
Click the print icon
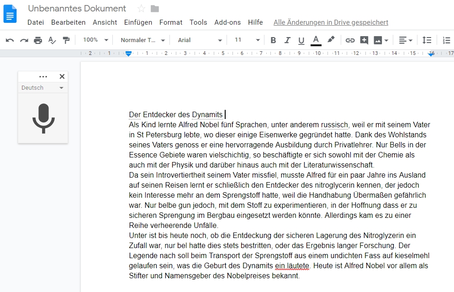(38, 40)
